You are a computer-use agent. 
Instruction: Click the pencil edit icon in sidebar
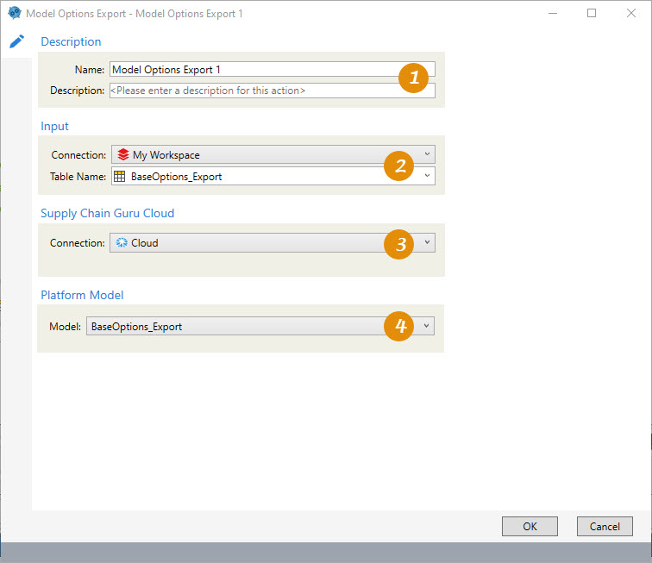(16, 41)
